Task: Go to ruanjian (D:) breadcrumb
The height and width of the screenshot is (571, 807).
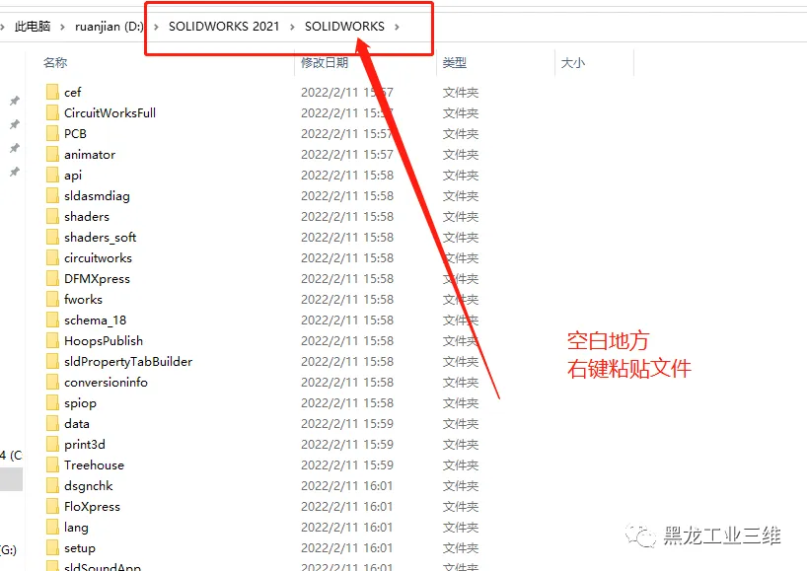Action: [110, 27]
